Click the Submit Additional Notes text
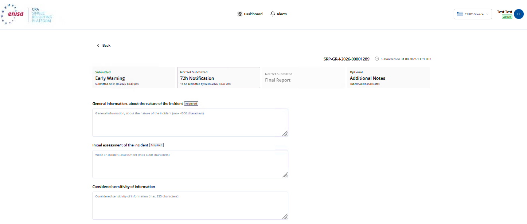527x224 pixels. point(364,84)
